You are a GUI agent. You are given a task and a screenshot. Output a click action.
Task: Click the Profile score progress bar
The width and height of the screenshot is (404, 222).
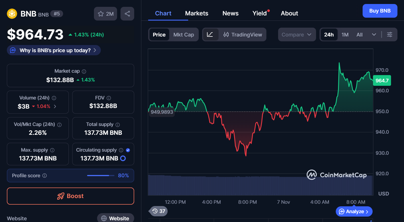(x=100, y=176)
